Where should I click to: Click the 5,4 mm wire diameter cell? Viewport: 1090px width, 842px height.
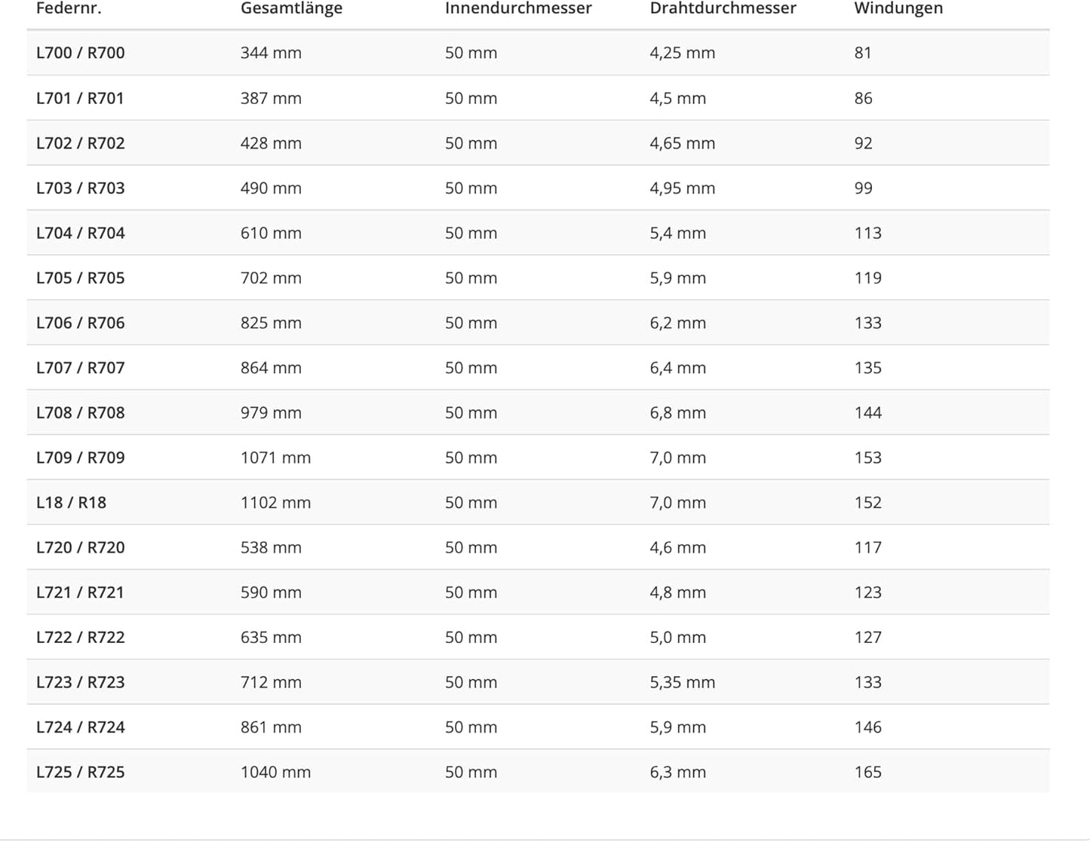tap(678, 233)
